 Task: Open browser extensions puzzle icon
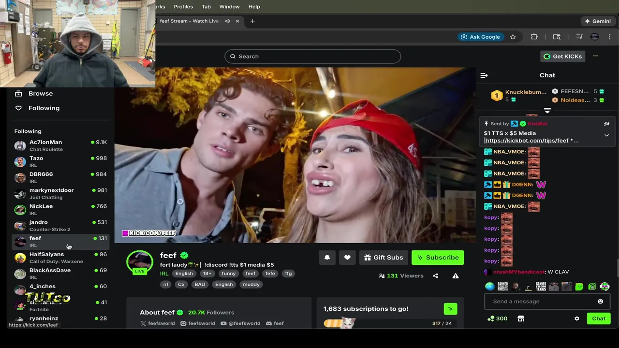(534, 37)
